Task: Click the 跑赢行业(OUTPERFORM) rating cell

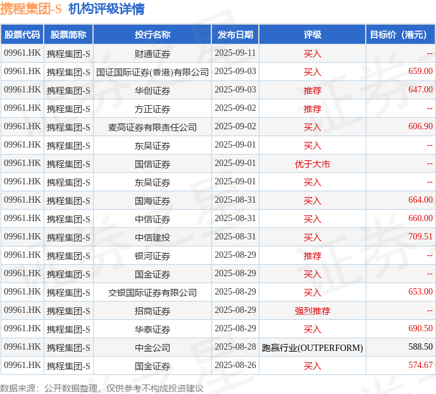Action: tap(312, 348)
